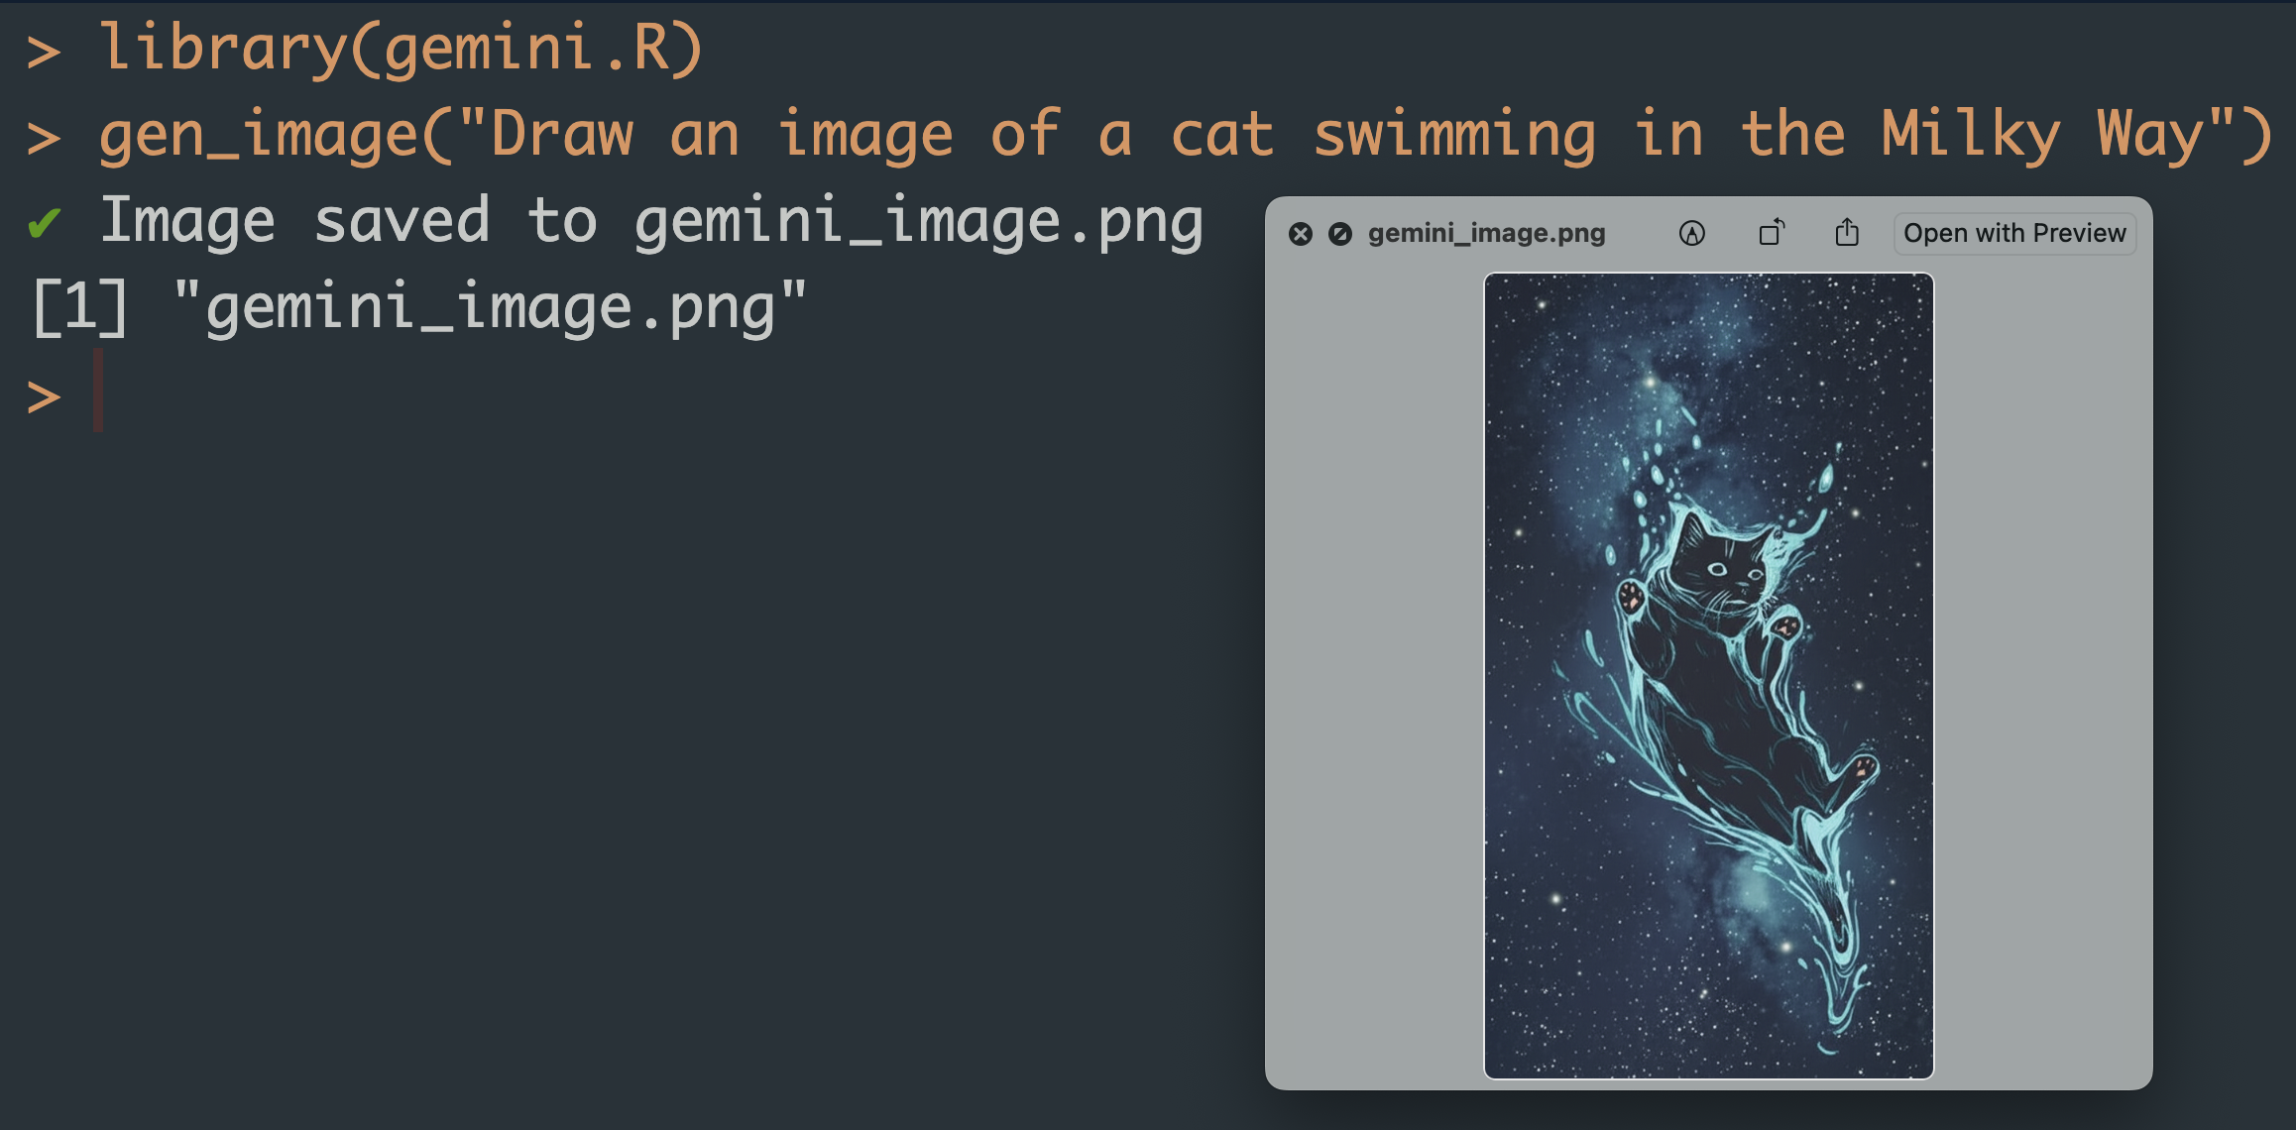Click the "Image saved to" message text

click(348, 220)
